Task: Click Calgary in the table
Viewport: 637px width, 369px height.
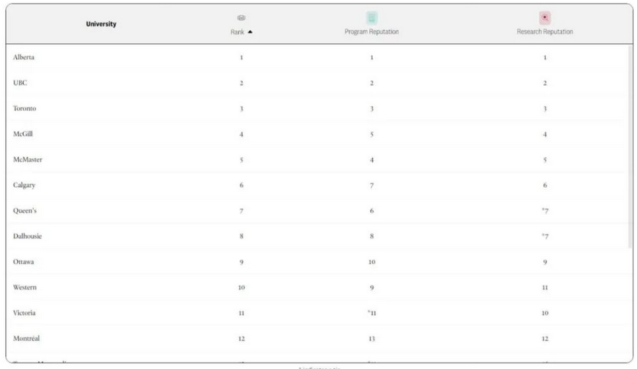Action: 24,185
